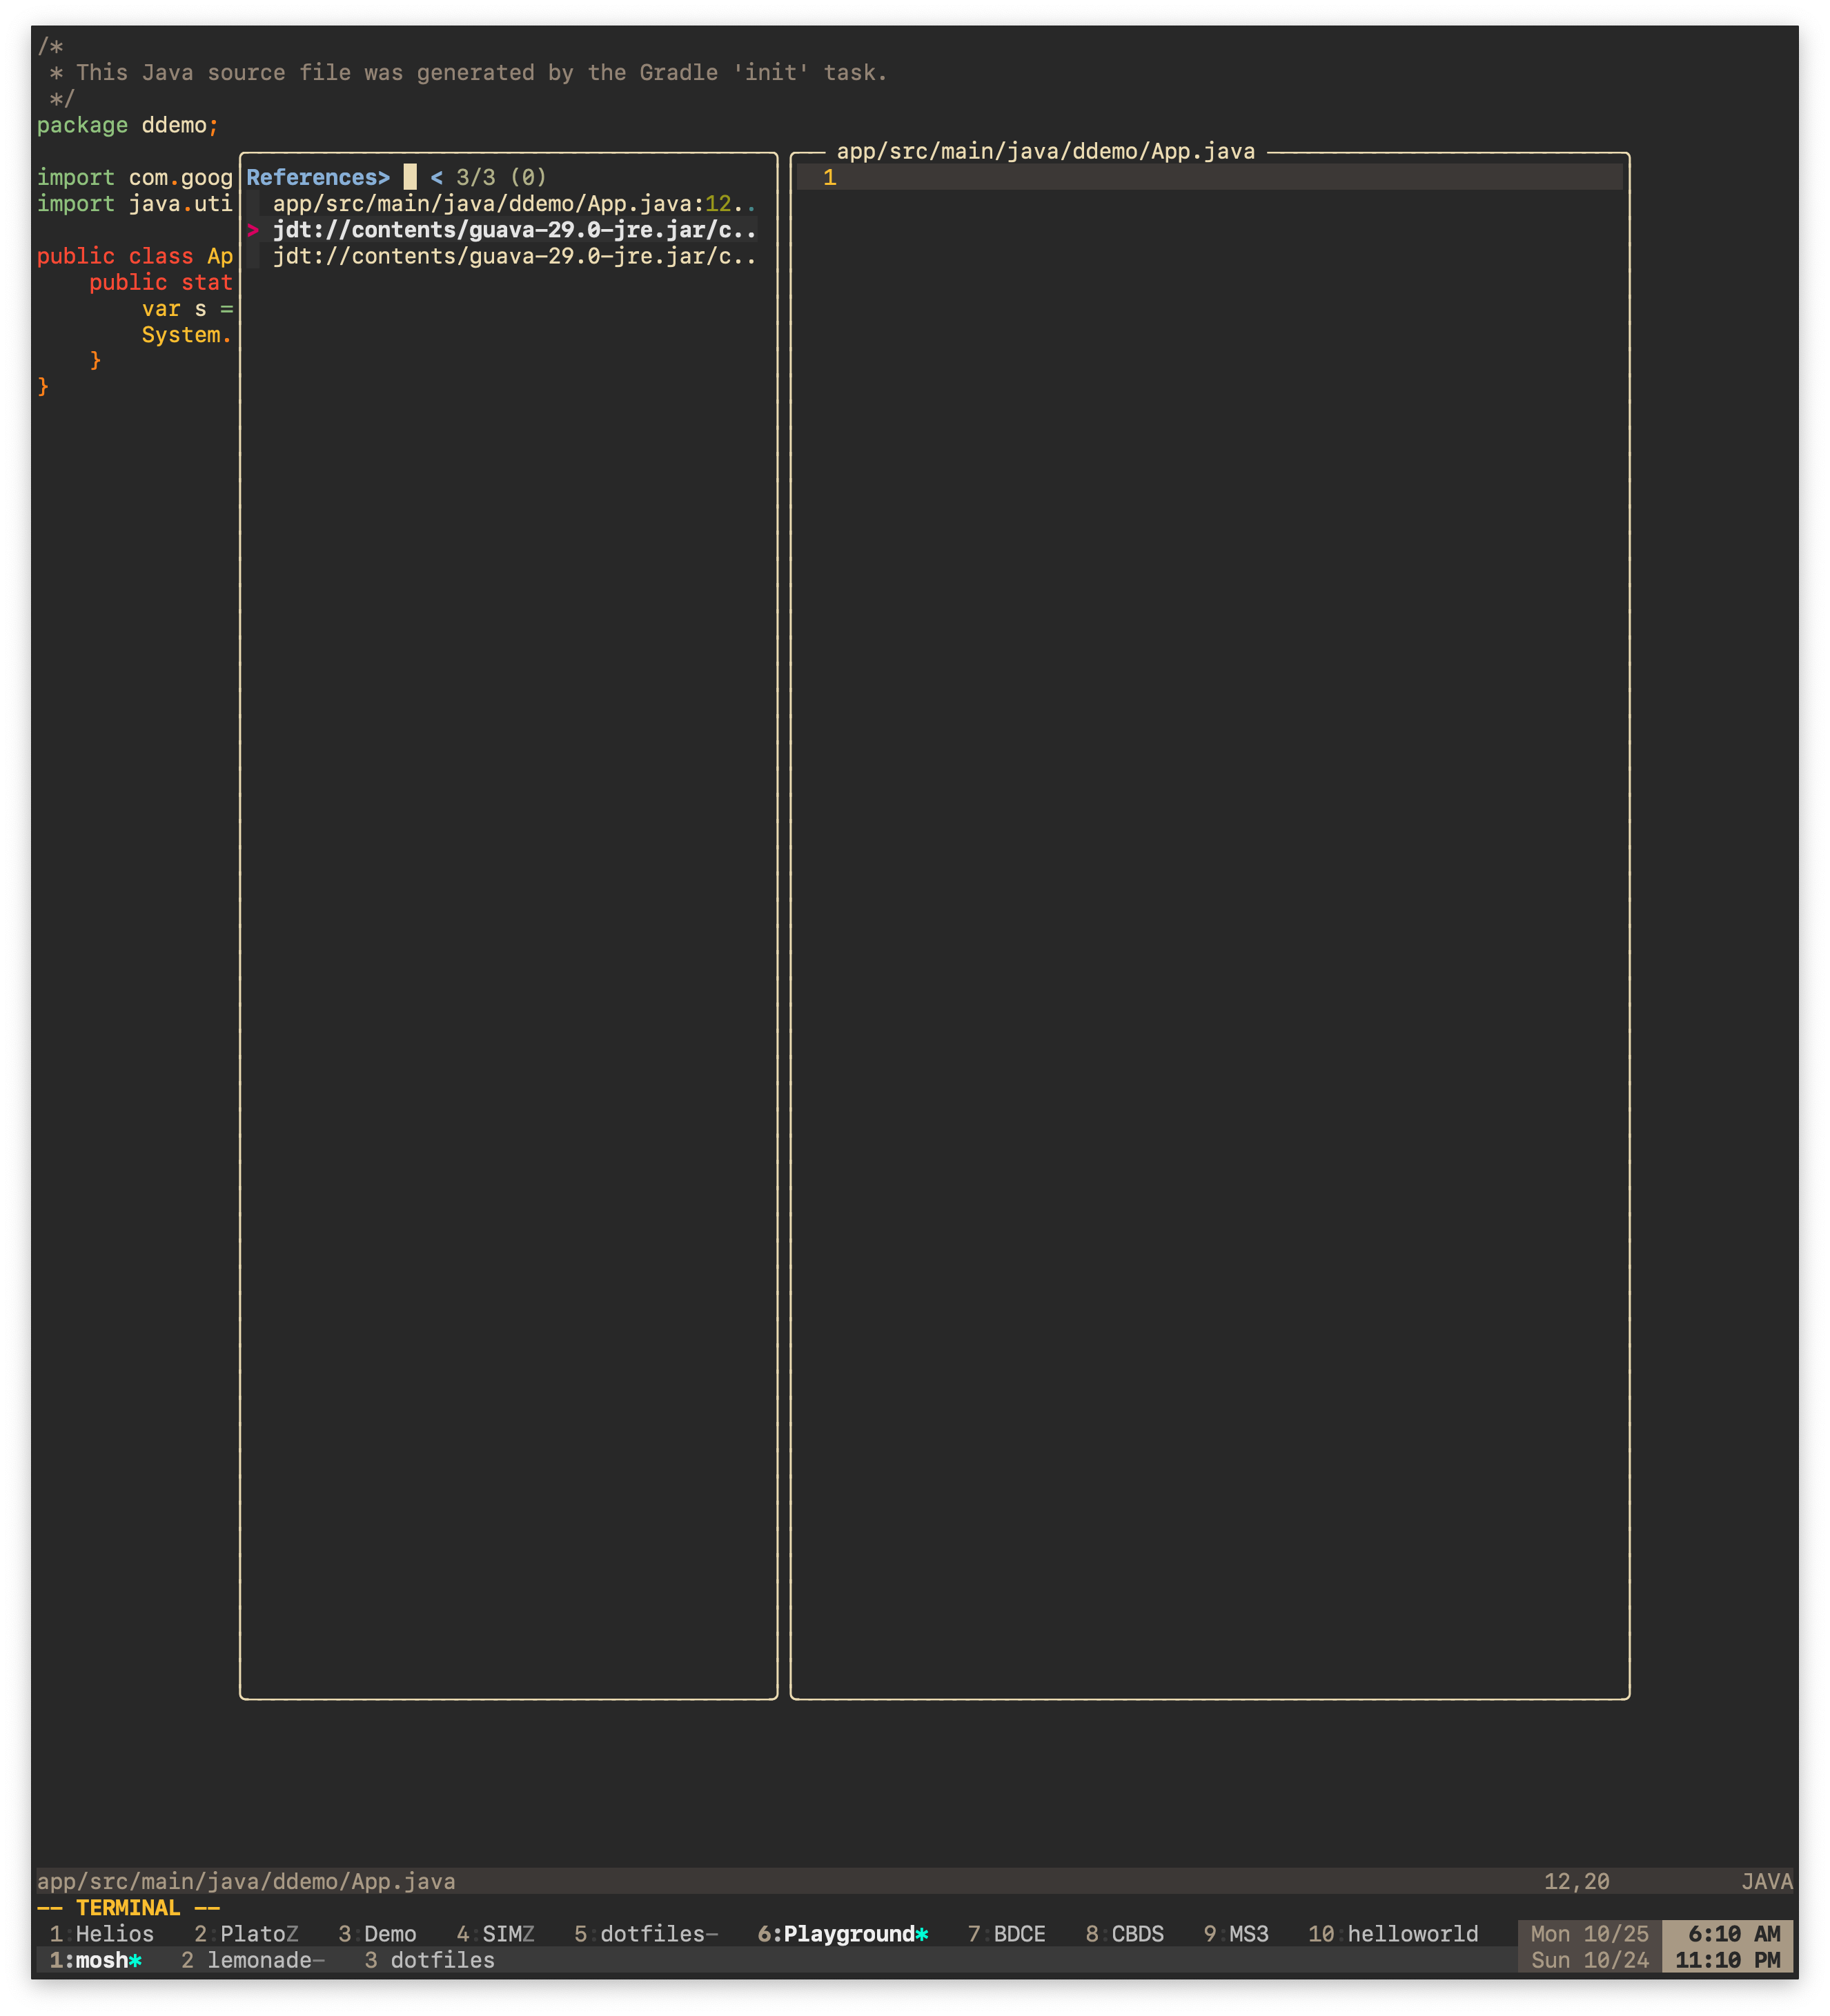
Task: Select the last guava-29.0 reference entry
Action: point(510,257)
